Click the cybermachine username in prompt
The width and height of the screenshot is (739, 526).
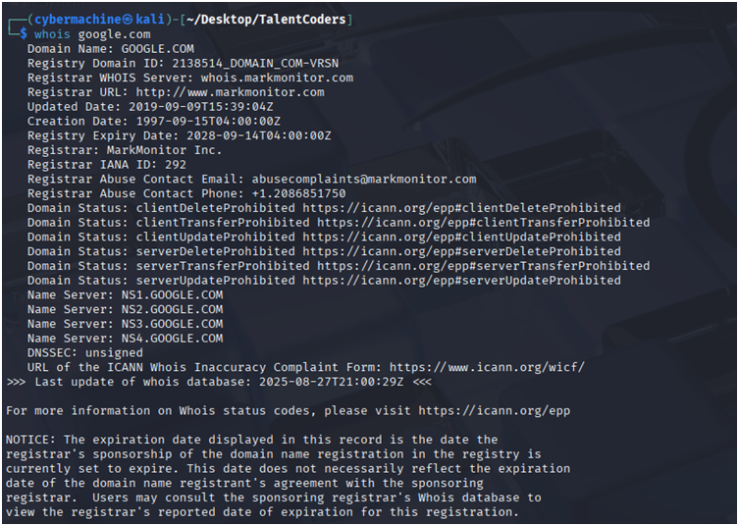78,20
